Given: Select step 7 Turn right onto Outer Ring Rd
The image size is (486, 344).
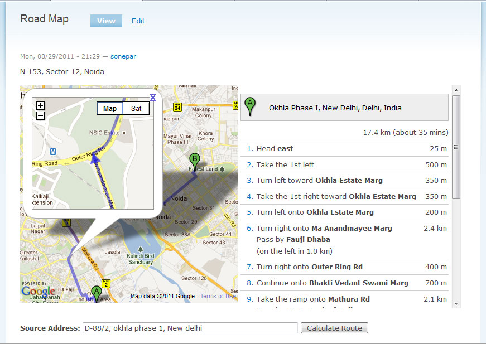Looking at the screenshot, I should (x=344, y=267).
